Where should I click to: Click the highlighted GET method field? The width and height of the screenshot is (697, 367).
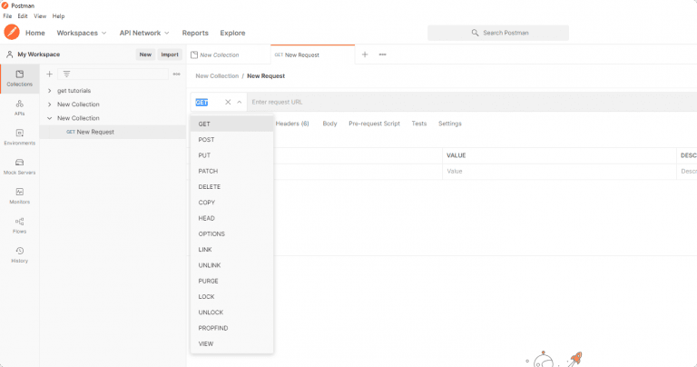tap(201, 103)
